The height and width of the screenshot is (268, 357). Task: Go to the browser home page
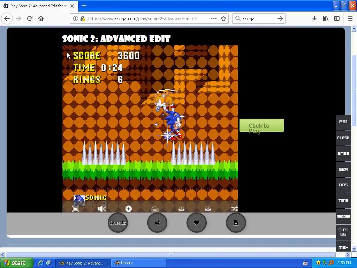41,18
